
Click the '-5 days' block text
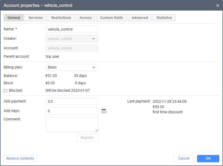(80, 83)
